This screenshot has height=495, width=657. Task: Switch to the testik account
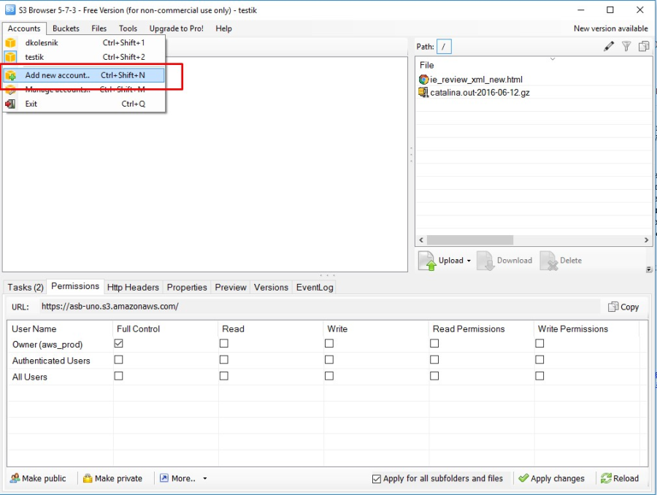tap(84, 57)
